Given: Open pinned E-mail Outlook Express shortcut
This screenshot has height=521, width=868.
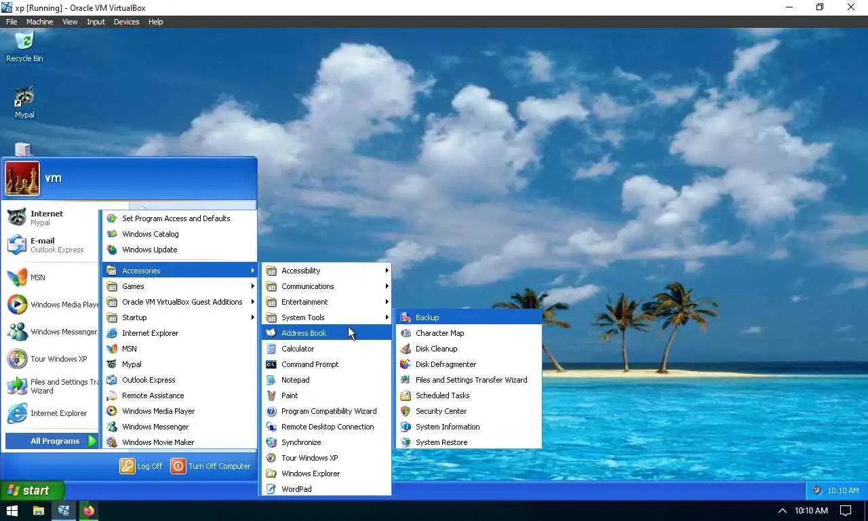Looking at the screenshot, I should pyautogui.click(x=52, y=245).
